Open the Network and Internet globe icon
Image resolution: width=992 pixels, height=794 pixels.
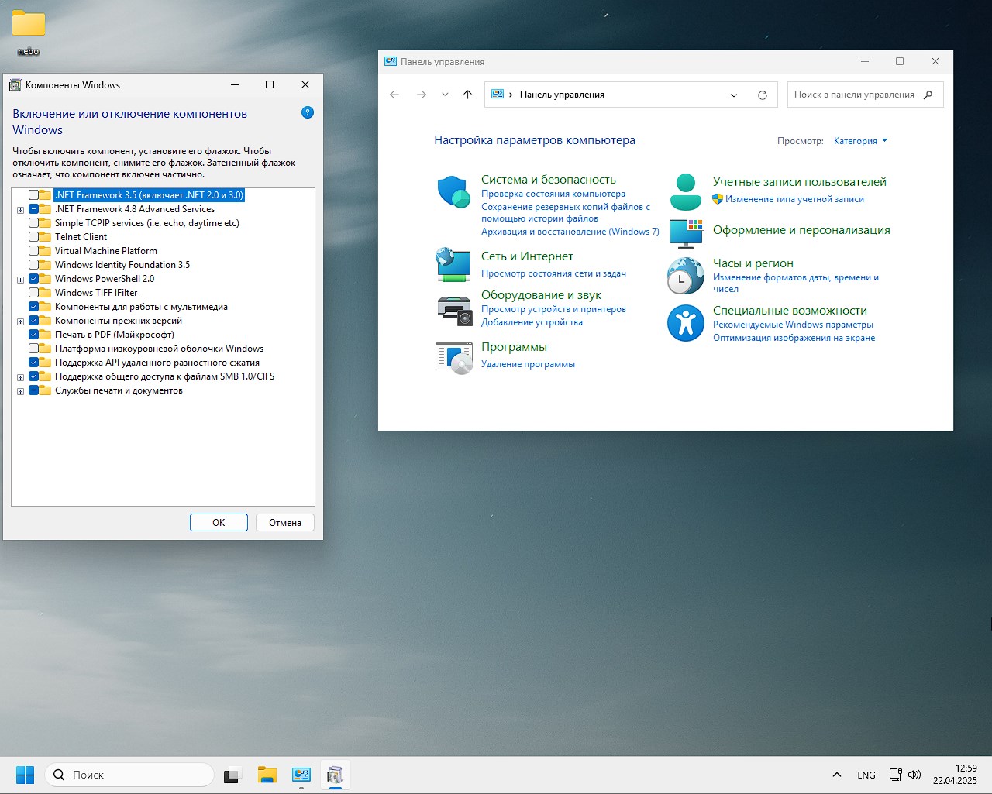(453, 265)
